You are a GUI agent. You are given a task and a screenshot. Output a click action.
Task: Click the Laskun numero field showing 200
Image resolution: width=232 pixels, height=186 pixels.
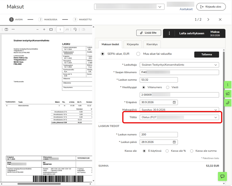pos(159,134)
